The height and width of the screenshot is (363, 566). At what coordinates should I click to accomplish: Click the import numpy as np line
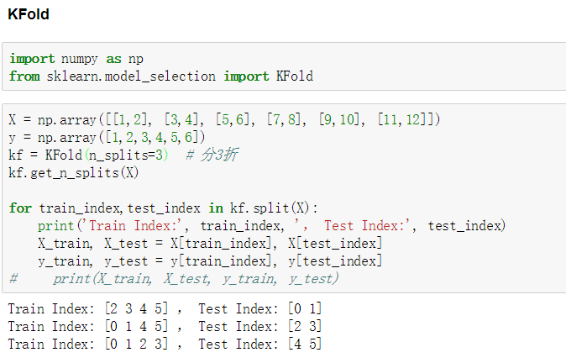coord(76,59)
